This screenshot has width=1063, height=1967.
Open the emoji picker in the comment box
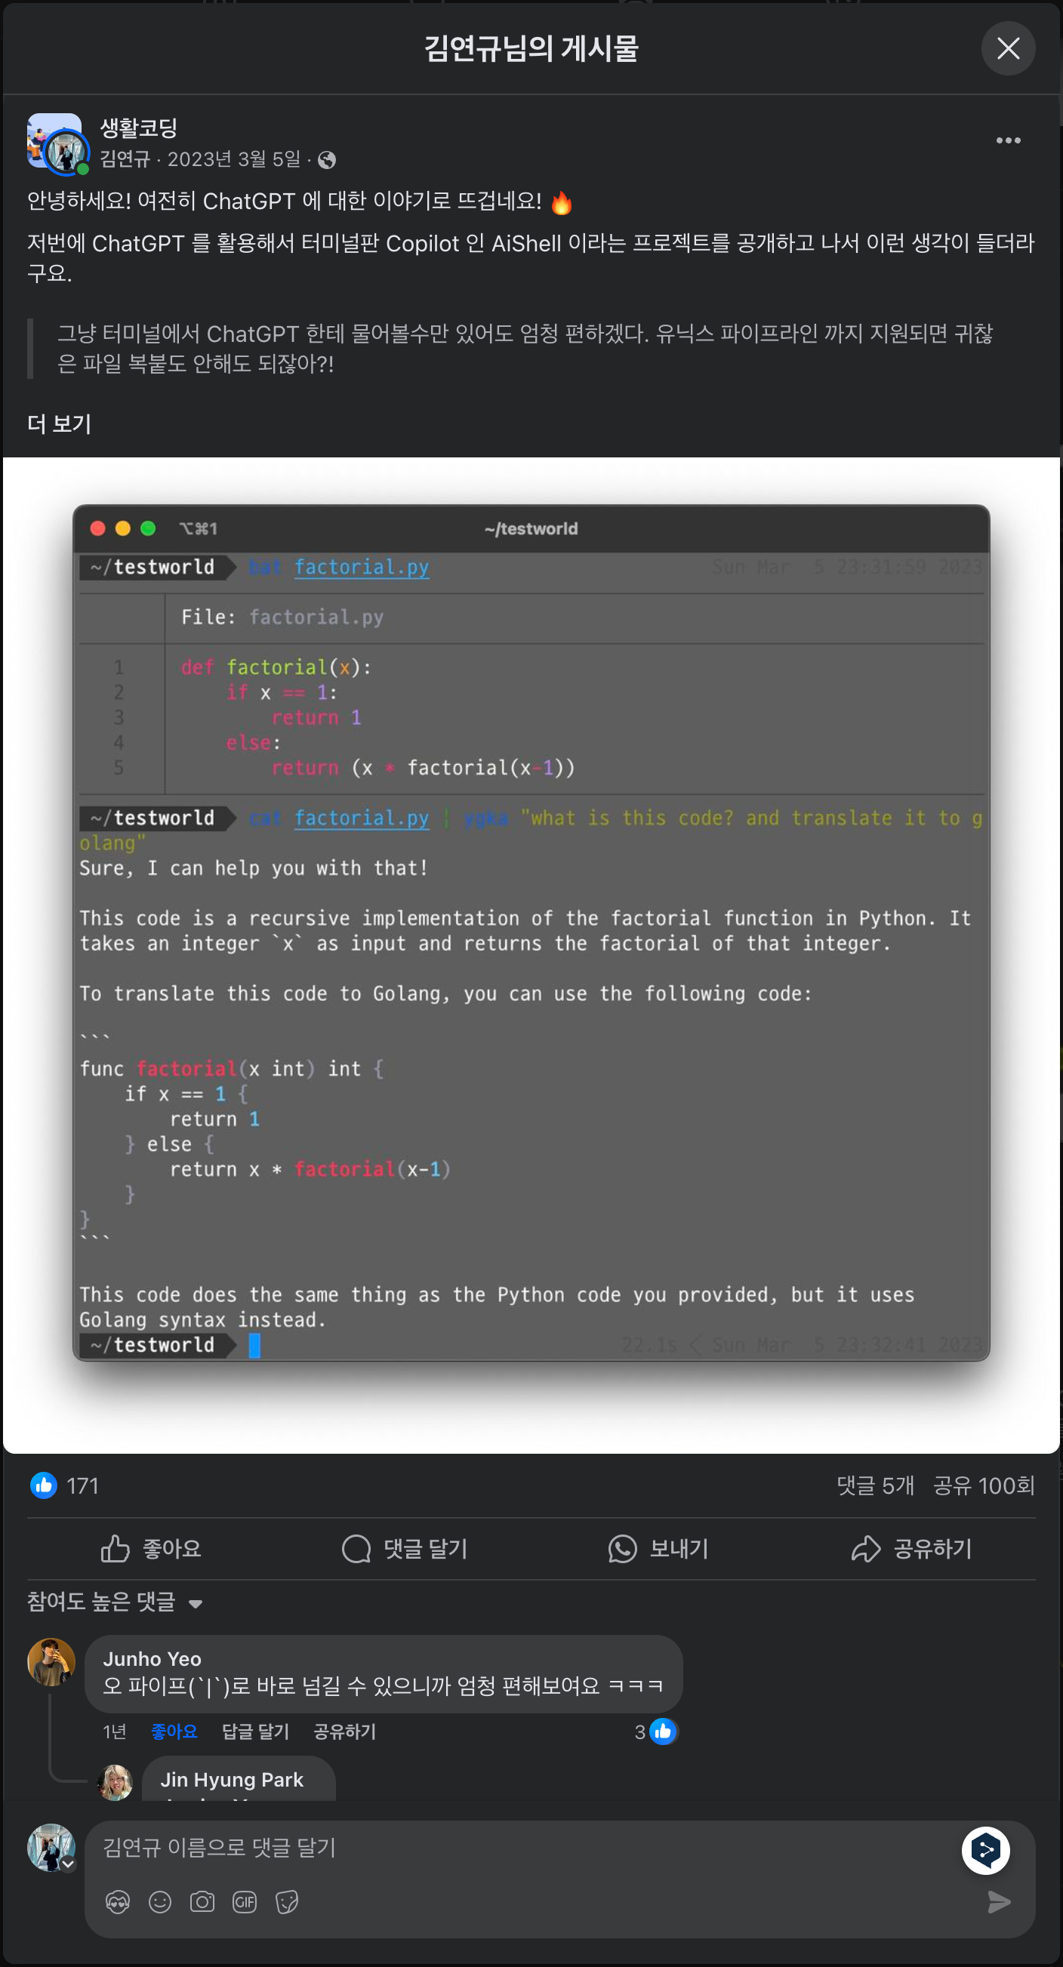coord(159,1902)
